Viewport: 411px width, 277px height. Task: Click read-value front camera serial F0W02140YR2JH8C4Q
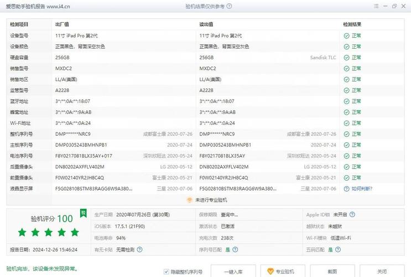[223, 178]
